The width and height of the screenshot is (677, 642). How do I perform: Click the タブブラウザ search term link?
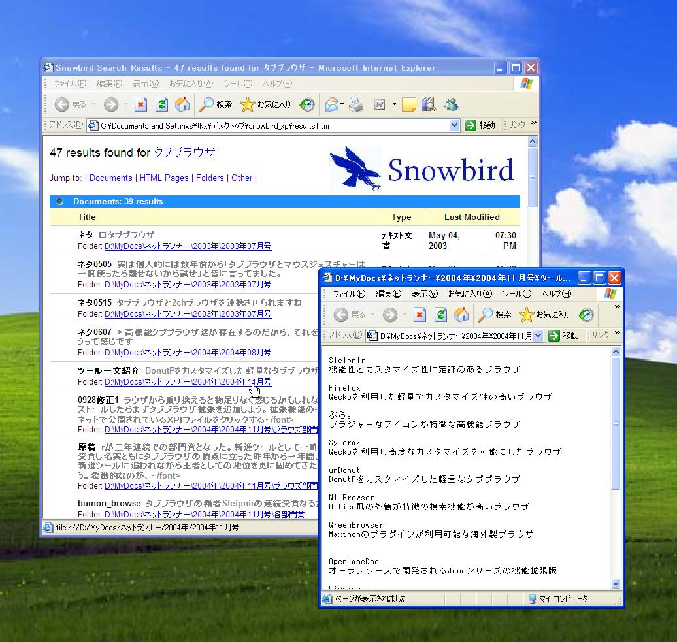[184, 152]
